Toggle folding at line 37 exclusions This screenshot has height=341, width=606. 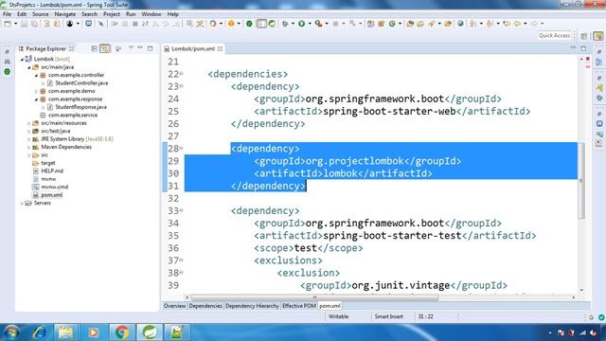tap(181, 260)
